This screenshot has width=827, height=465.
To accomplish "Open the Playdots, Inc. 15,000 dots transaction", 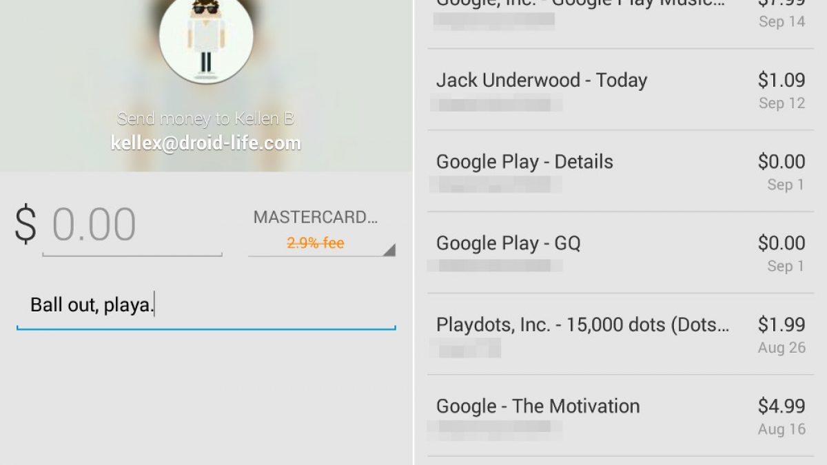I will pyautogui.click(x=620, y=333).
